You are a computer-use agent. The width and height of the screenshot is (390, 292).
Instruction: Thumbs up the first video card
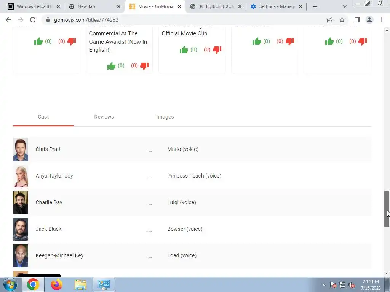[x=38, y=41]
